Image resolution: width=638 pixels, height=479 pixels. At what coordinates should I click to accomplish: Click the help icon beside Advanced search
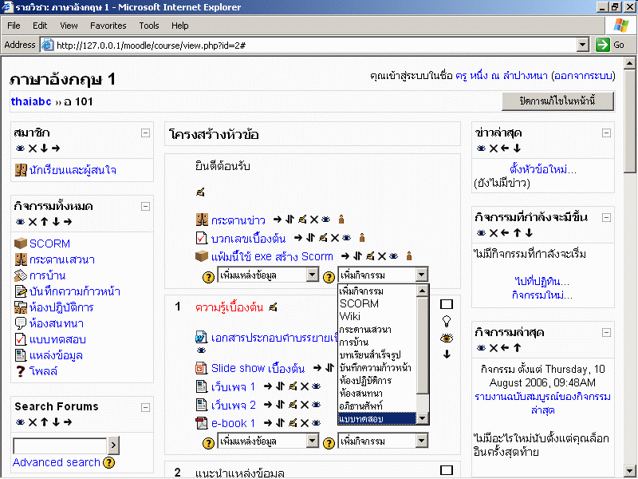tap(109, 462)
